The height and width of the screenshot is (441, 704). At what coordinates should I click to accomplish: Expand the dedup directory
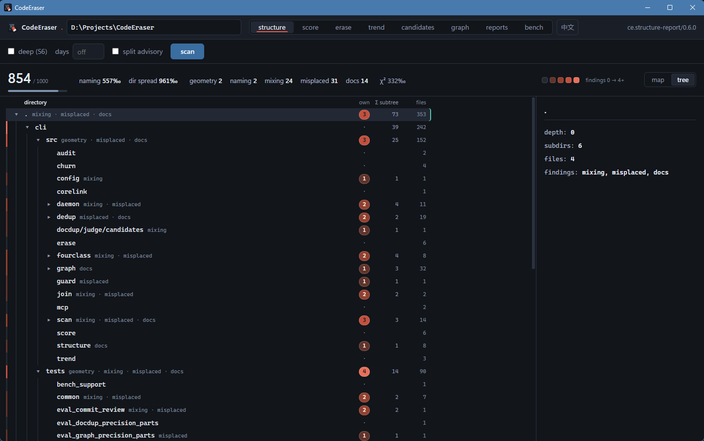49,217
